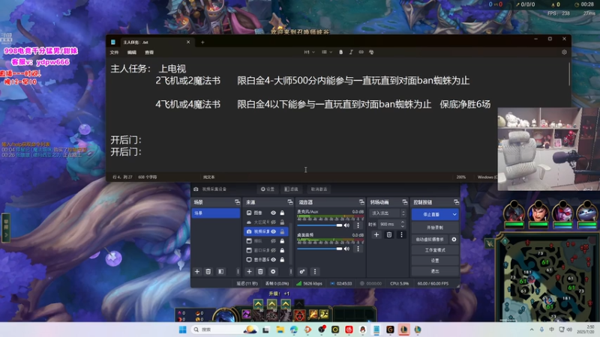Open sources panel more options
The image size is (600, 337).
pyautogui.click(x=290, y=272)
